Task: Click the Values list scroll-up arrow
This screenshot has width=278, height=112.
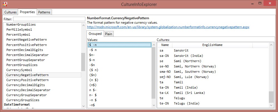Action: [x=154, y=45]
